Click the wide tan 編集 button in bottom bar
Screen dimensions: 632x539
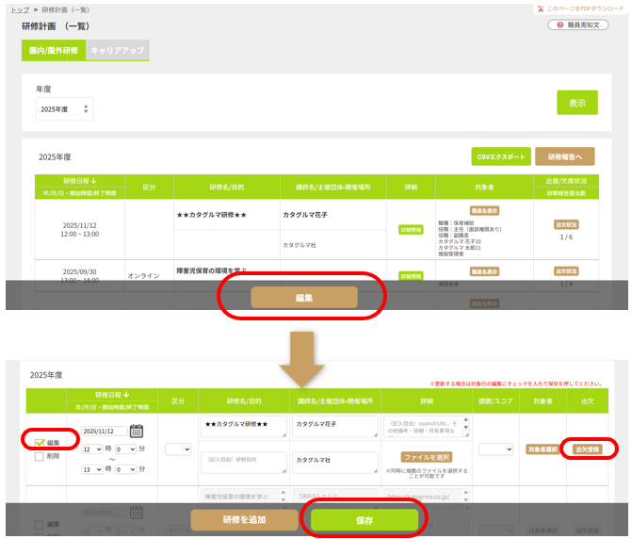tap(304, 298)
